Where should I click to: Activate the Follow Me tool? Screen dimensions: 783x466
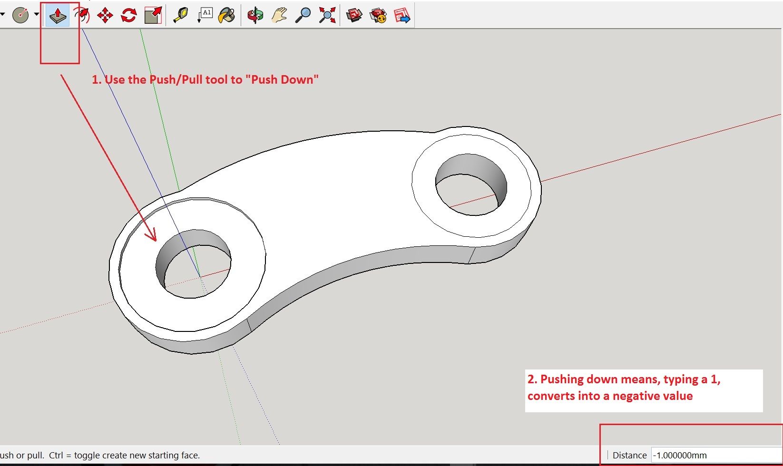coord(81,15)
